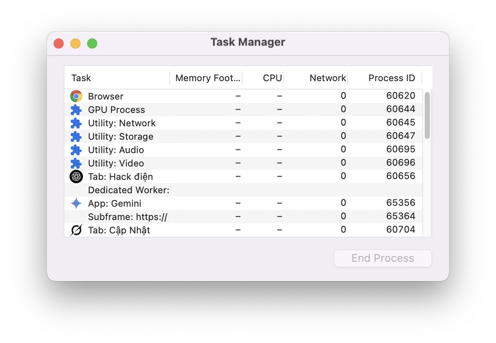The image size is (496, 343).
Task: Click the Chrome icon beside Browser
Action: [x=76, y=96]
